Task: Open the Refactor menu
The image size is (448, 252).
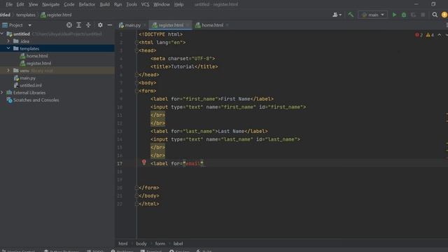Action: tap(87, 4)
